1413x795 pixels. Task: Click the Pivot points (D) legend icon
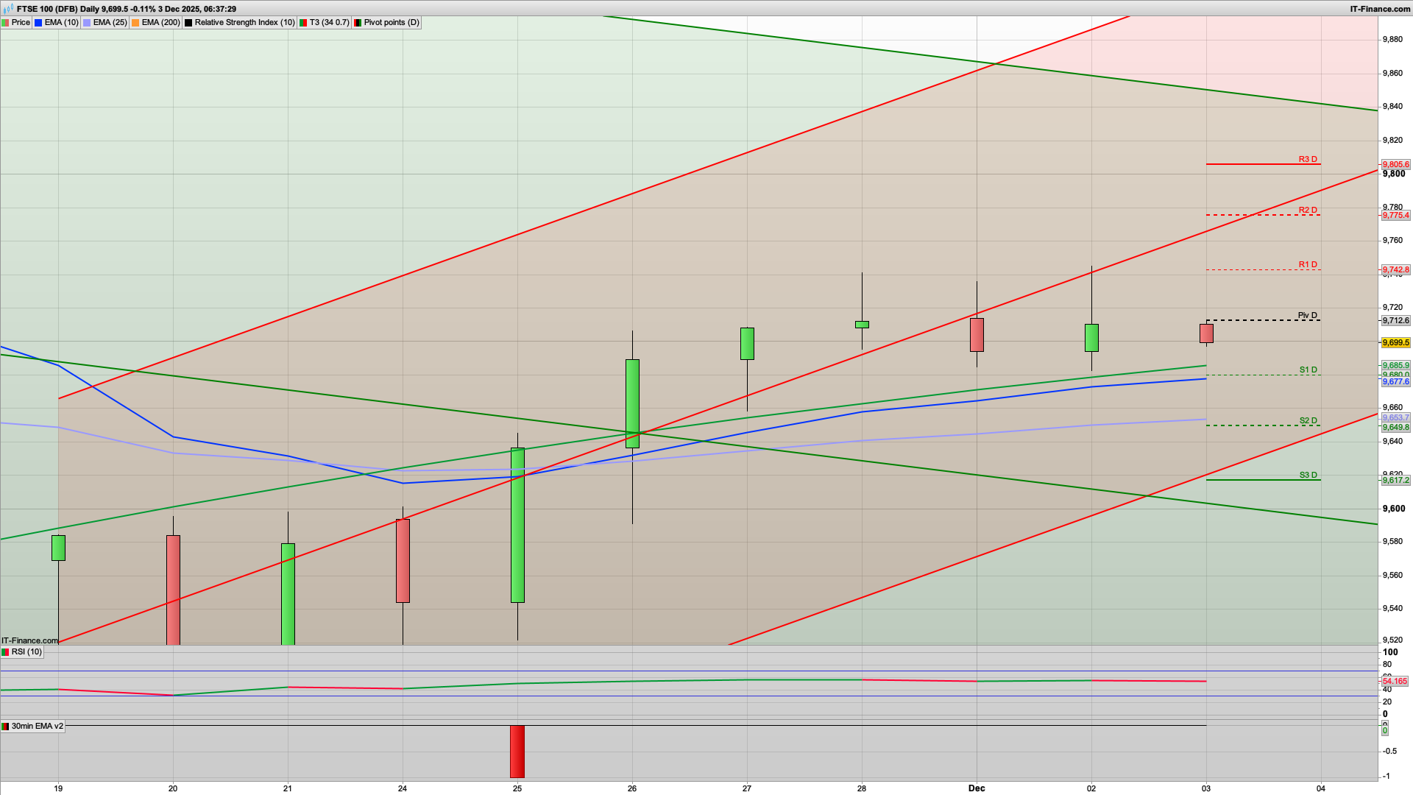[358, 22]
